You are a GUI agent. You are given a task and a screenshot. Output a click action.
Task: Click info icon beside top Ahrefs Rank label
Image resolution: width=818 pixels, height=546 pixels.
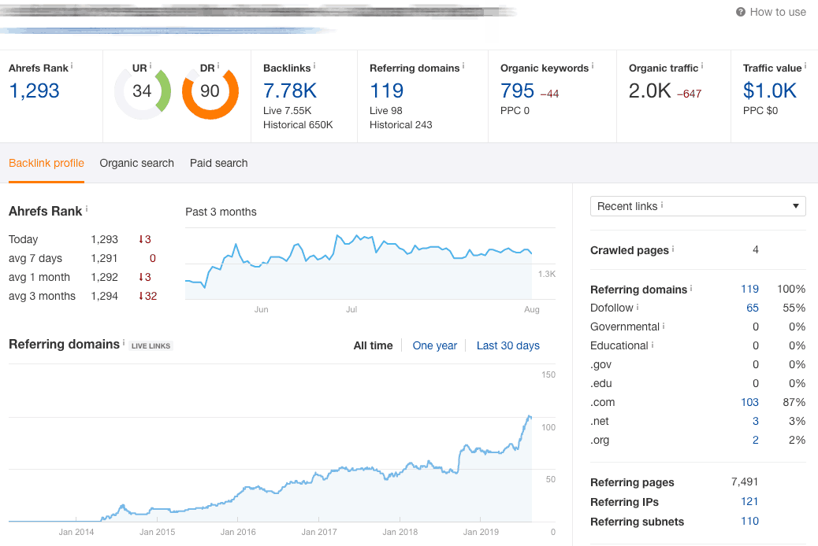[72, 65]
